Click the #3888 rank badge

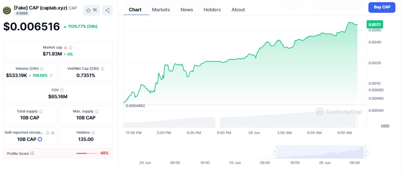pos(22,14)
